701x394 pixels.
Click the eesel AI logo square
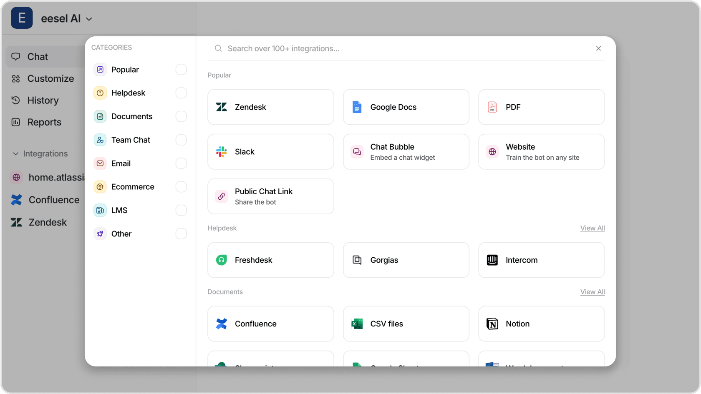click(x=22, y=18)
